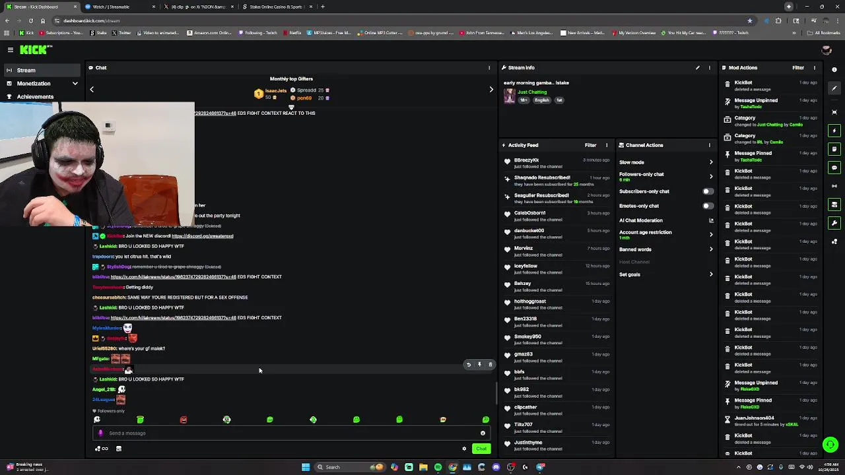Click the red angry quick emote

click(184, 420)
